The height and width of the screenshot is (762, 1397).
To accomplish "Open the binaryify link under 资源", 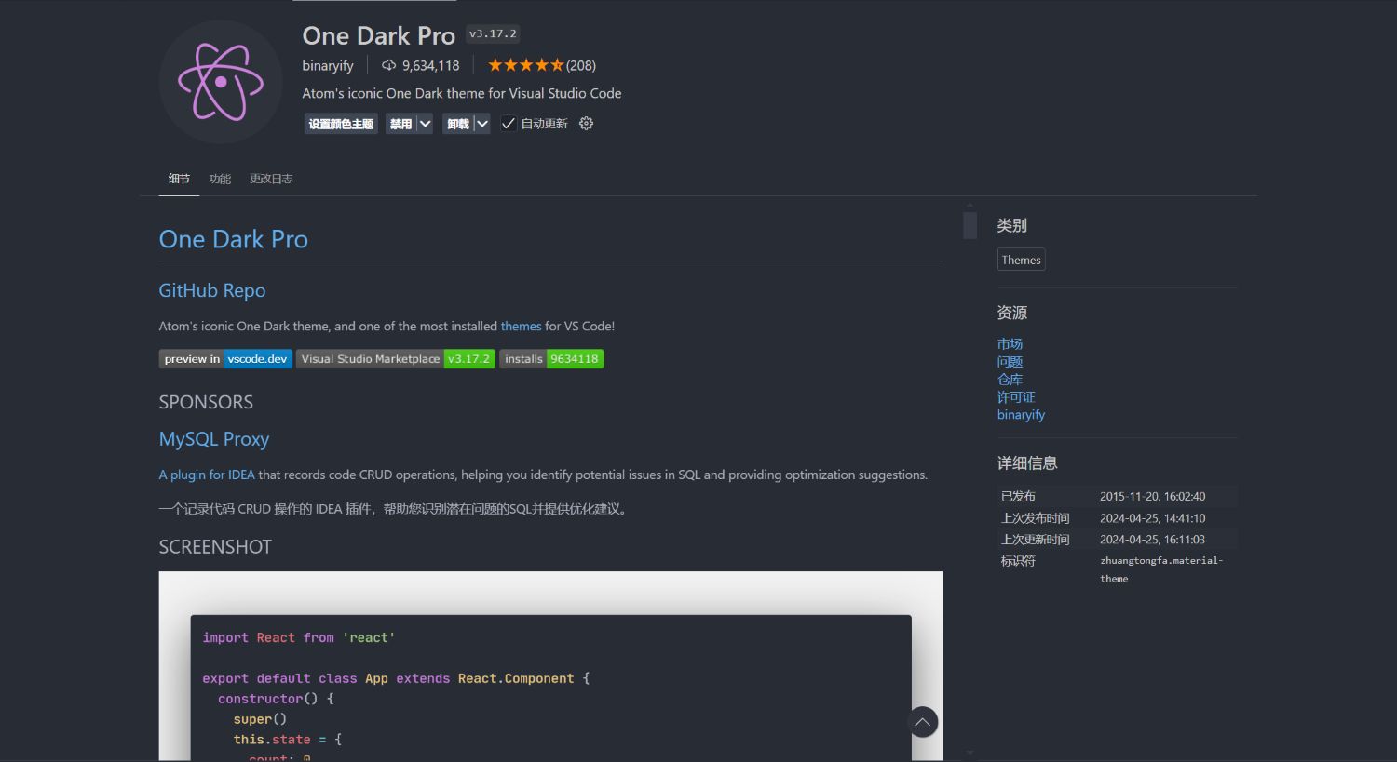I will click(1021, 414).
